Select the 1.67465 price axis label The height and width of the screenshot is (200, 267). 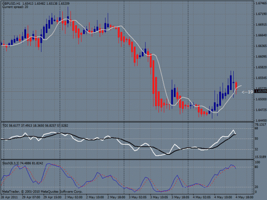coord(261,3)
